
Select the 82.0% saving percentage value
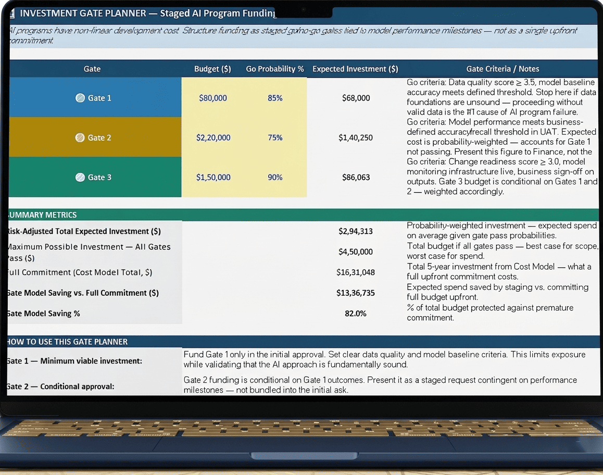(355, 314)
